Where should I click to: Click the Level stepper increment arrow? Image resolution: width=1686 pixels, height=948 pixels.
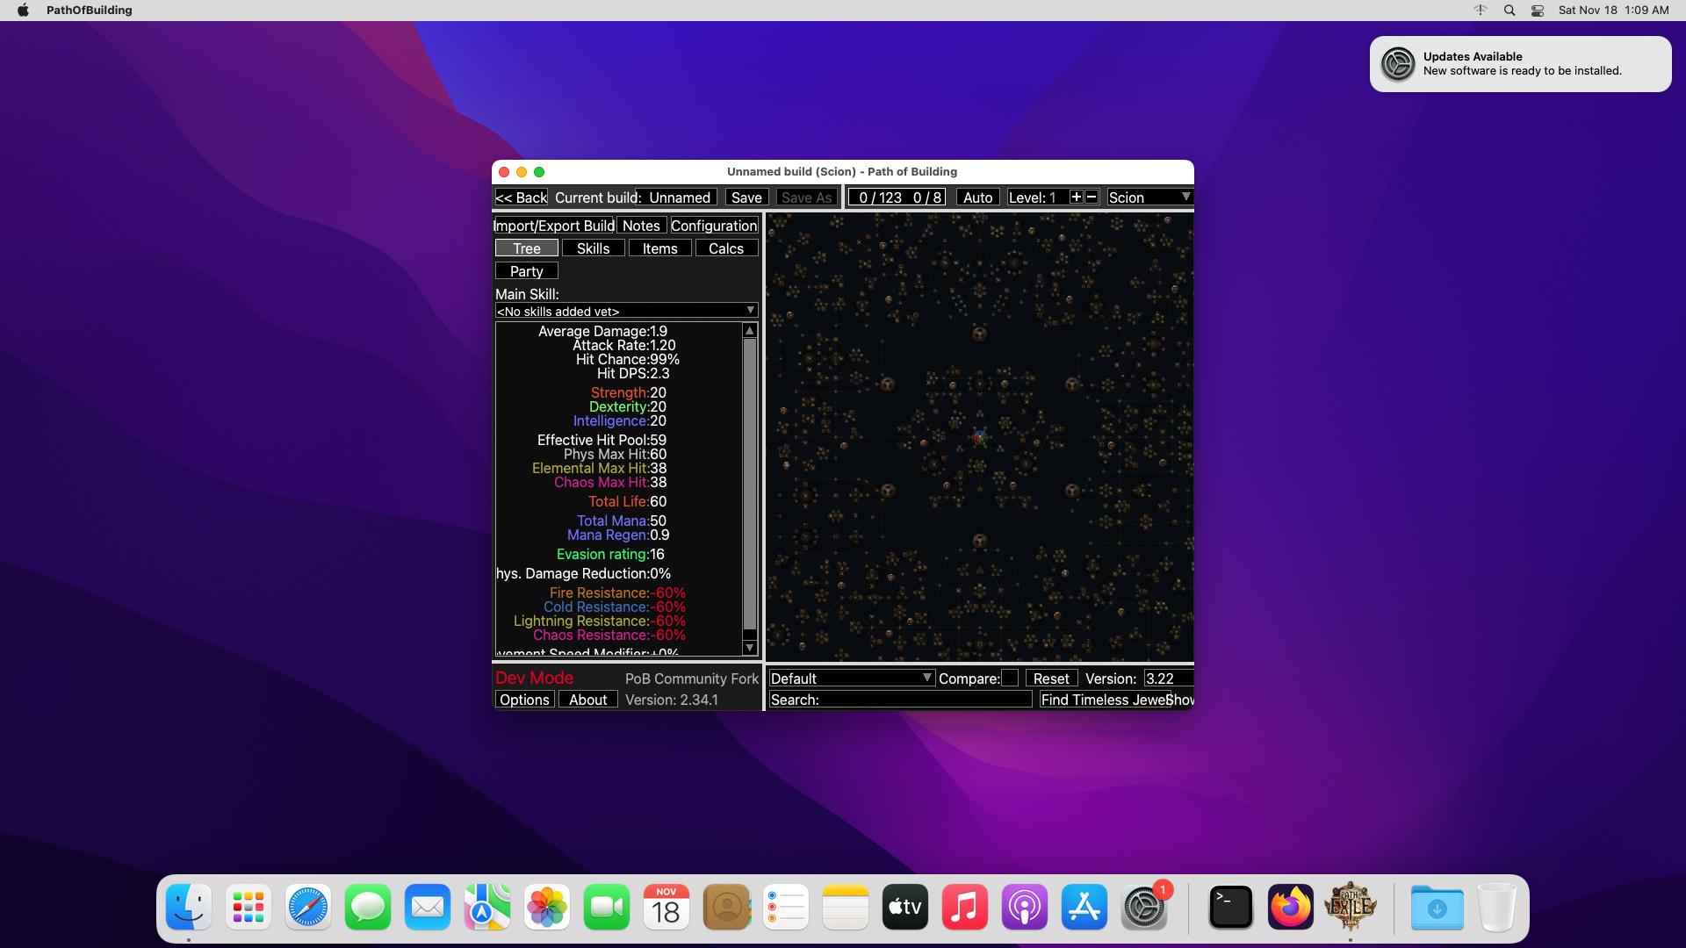coord(1073,197)
